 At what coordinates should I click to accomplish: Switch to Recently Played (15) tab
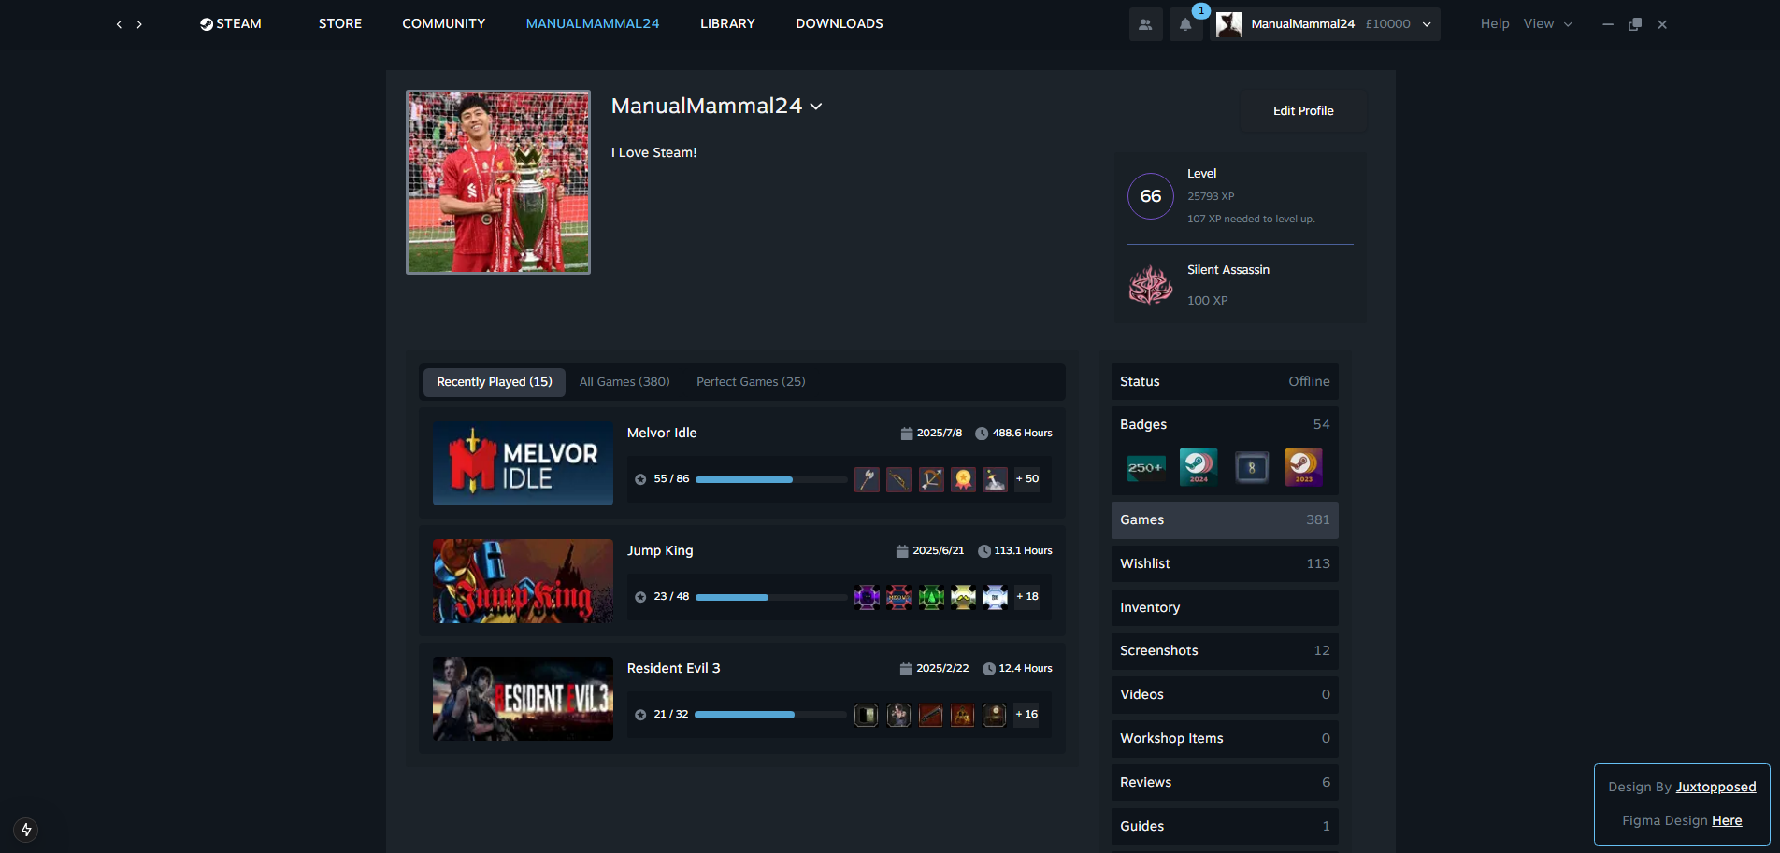tap(495, 382)
